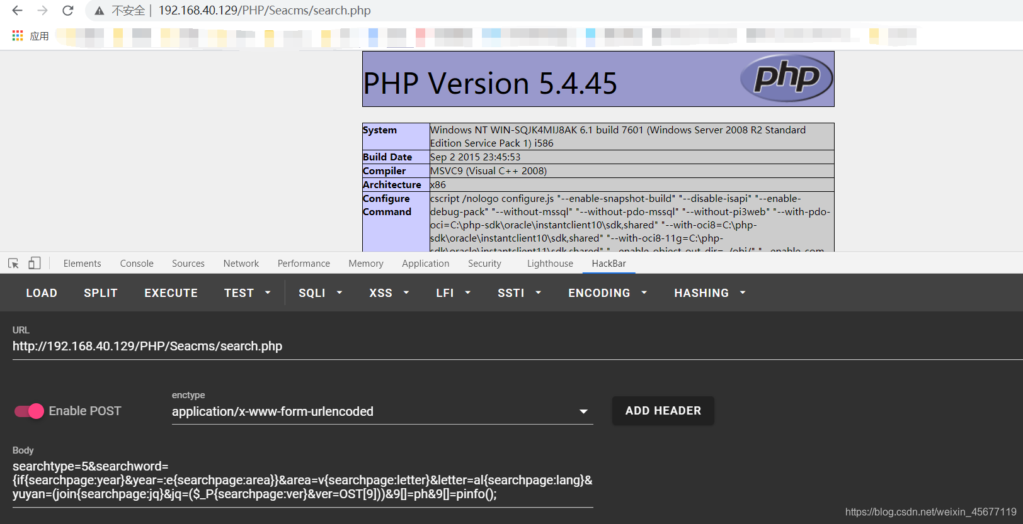Viewport: 1023px width, 524px height.
Task: Click the ENCODING button label
Action: click(599, 293)
